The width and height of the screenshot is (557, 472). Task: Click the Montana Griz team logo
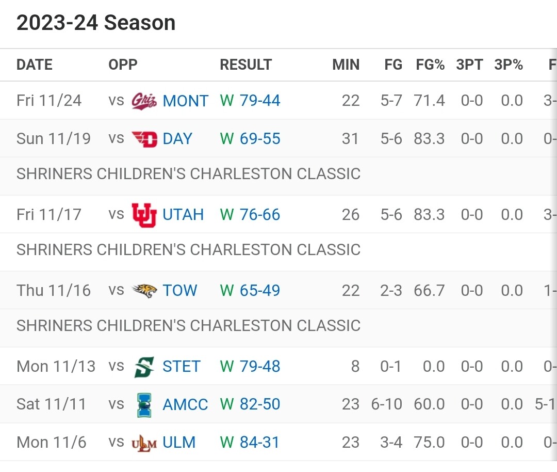[144, 100]
